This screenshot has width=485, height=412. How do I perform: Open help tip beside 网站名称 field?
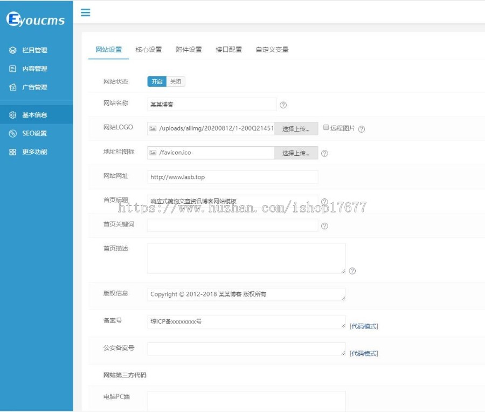283,105
